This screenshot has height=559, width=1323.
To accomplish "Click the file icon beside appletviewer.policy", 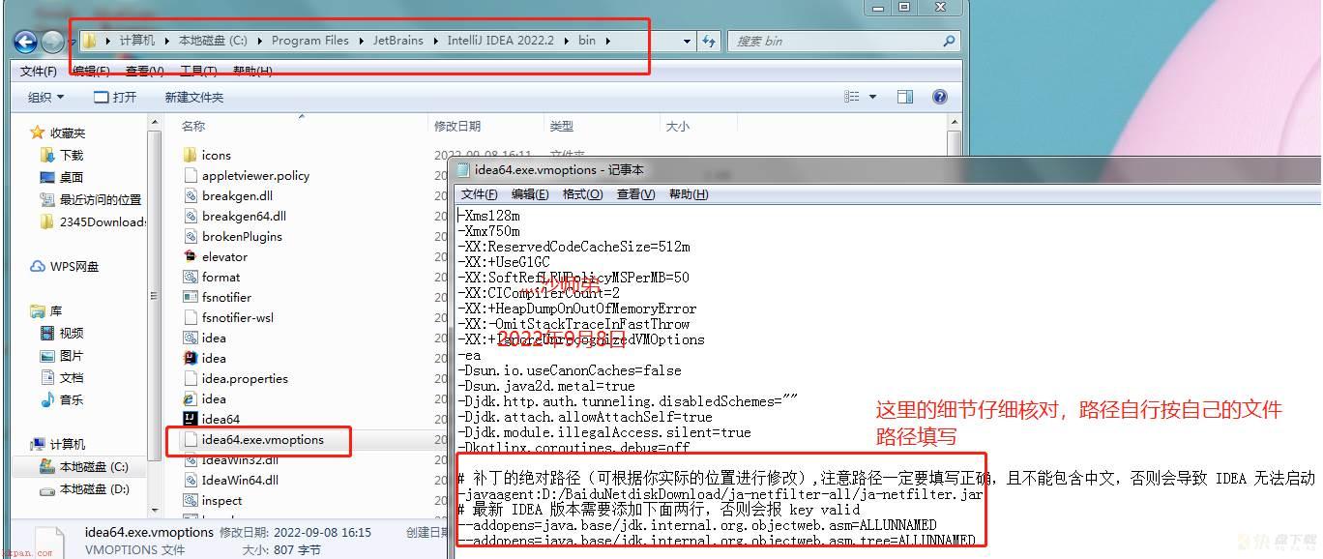I will click(x=191, y=175).
